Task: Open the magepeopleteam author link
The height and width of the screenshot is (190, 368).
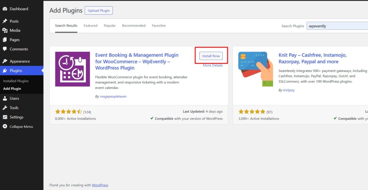Action: [113, 96]
